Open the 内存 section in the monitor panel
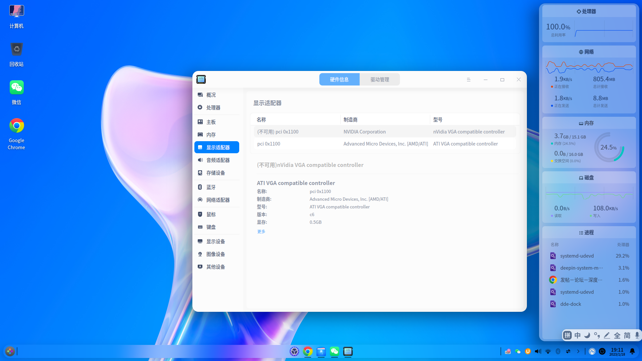Screen dimensions: 642x361 (589, 123)
